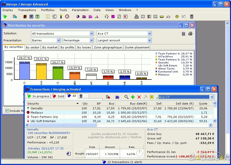The height and width of the screenshot is (165, 231).
Task: Open the 'All transactions' selection dropdown
Action: tap(63, 34)
